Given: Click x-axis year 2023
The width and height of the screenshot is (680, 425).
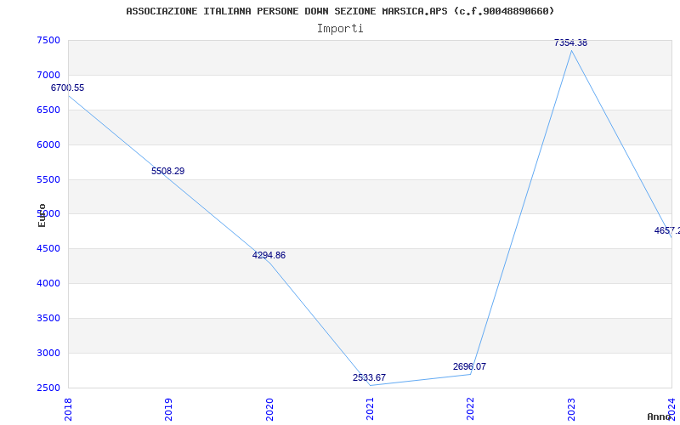Looking at the screenshot, I should point(571,410).
